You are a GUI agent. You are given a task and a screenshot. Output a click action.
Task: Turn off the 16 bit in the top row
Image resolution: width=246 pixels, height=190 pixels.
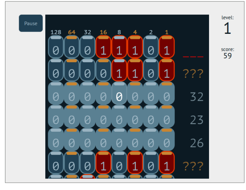click(103, 51)
